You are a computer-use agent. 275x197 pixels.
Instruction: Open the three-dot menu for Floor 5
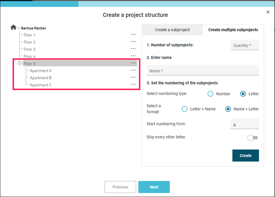pos(133,63)
